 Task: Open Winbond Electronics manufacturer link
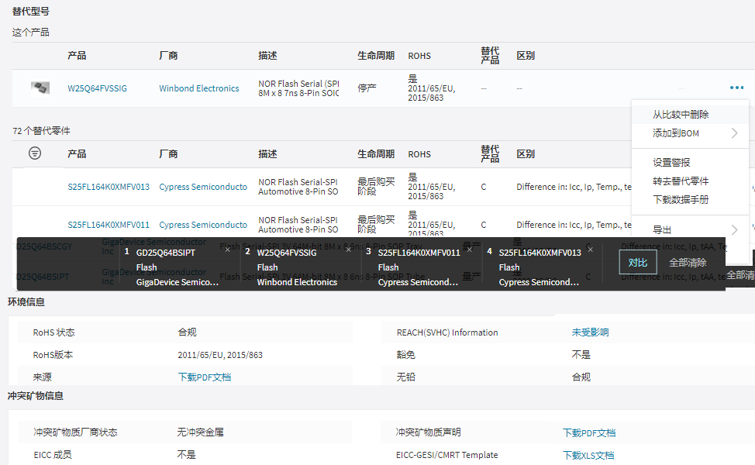[x=199, y=88]
